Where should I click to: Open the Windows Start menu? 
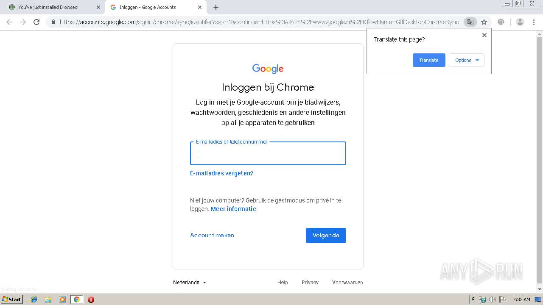[12, 299]
